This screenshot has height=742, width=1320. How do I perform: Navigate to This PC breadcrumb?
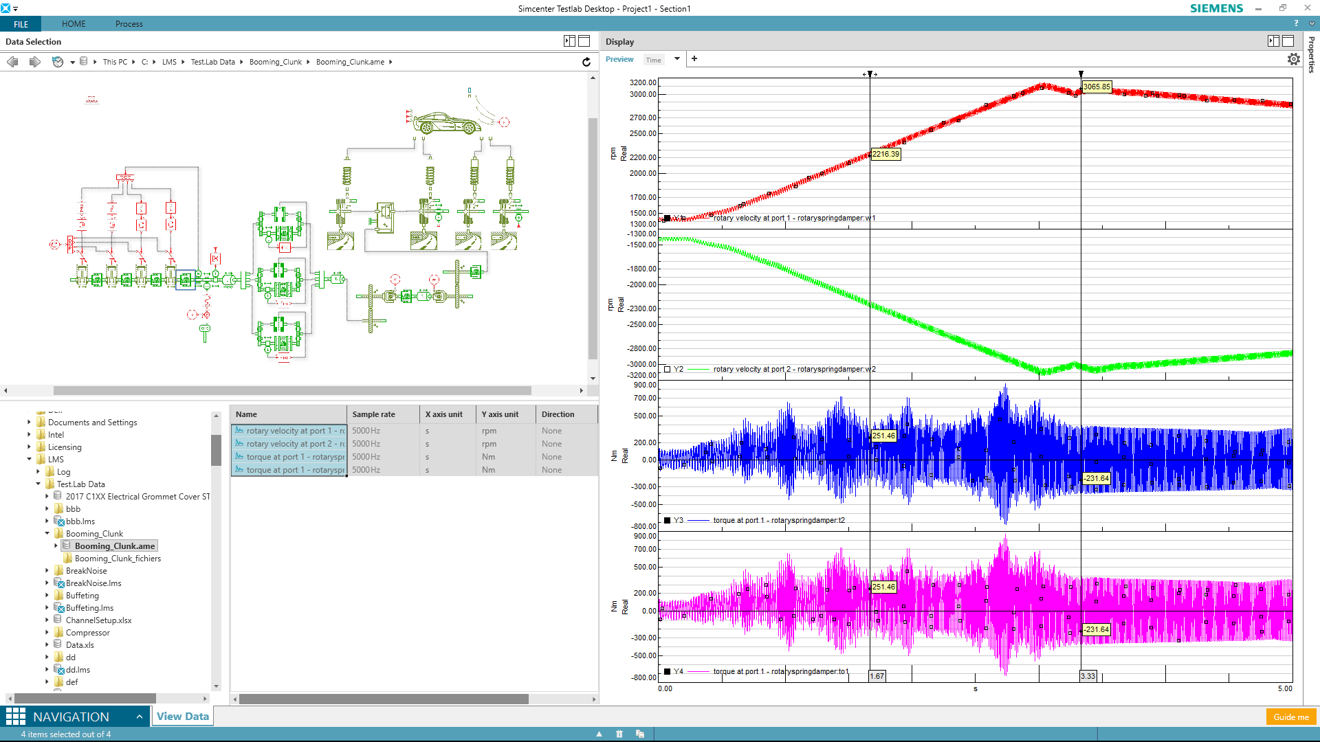pos(115,62)
